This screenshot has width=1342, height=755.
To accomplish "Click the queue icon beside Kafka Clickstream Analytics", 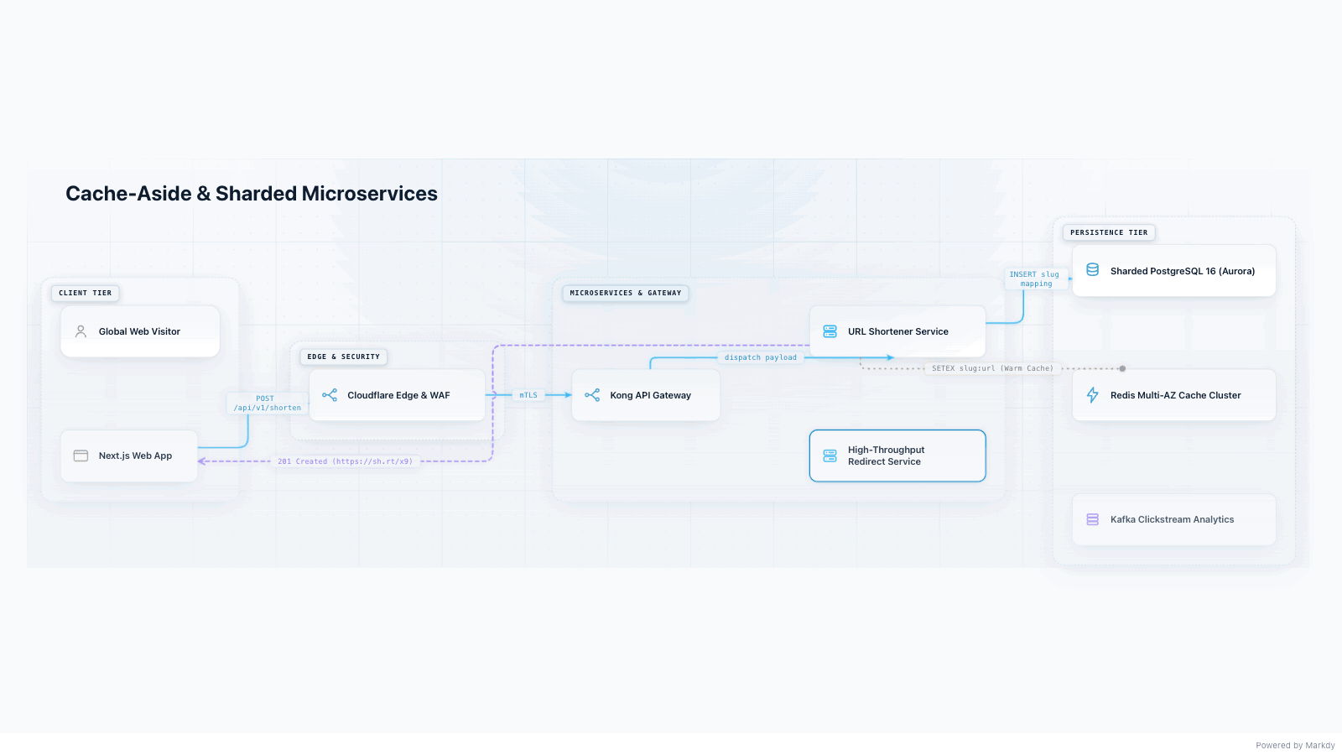I will pos(1093,519).
